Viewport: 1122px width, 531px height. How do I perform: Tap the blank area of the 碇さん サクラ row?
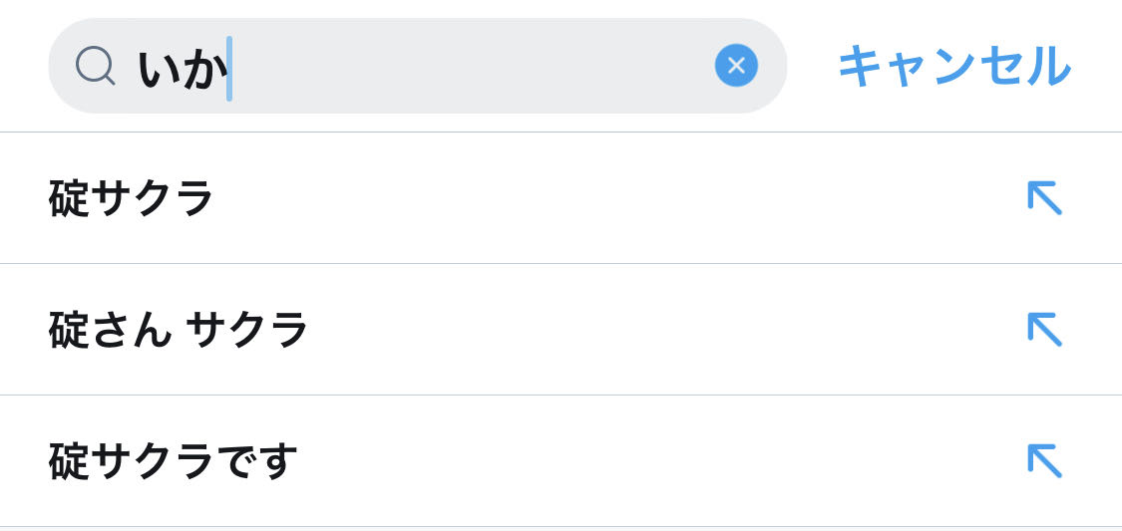648,330
